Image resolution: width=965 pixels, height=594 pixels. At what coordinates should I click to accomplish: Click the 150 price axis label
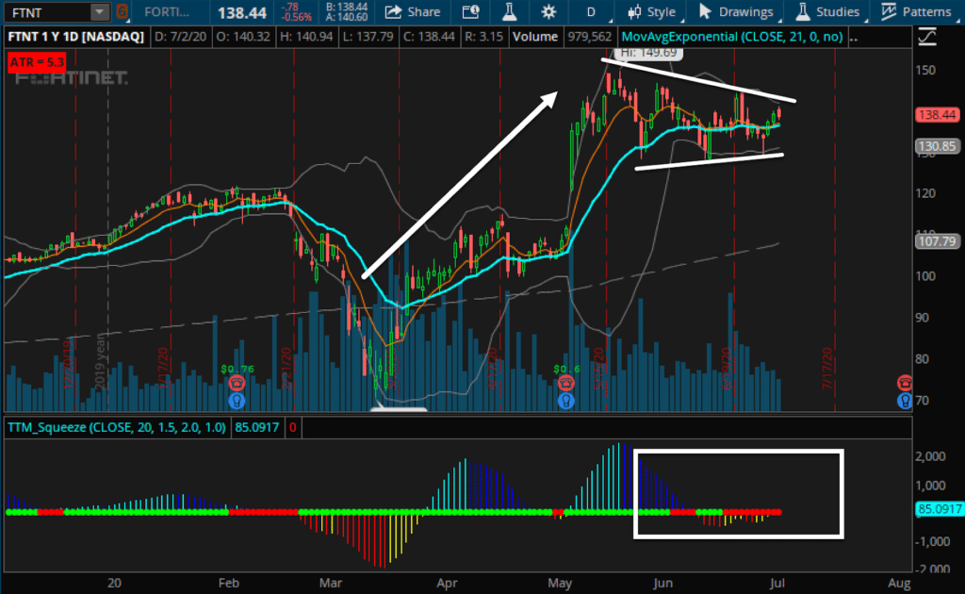(x=925, y=70)
